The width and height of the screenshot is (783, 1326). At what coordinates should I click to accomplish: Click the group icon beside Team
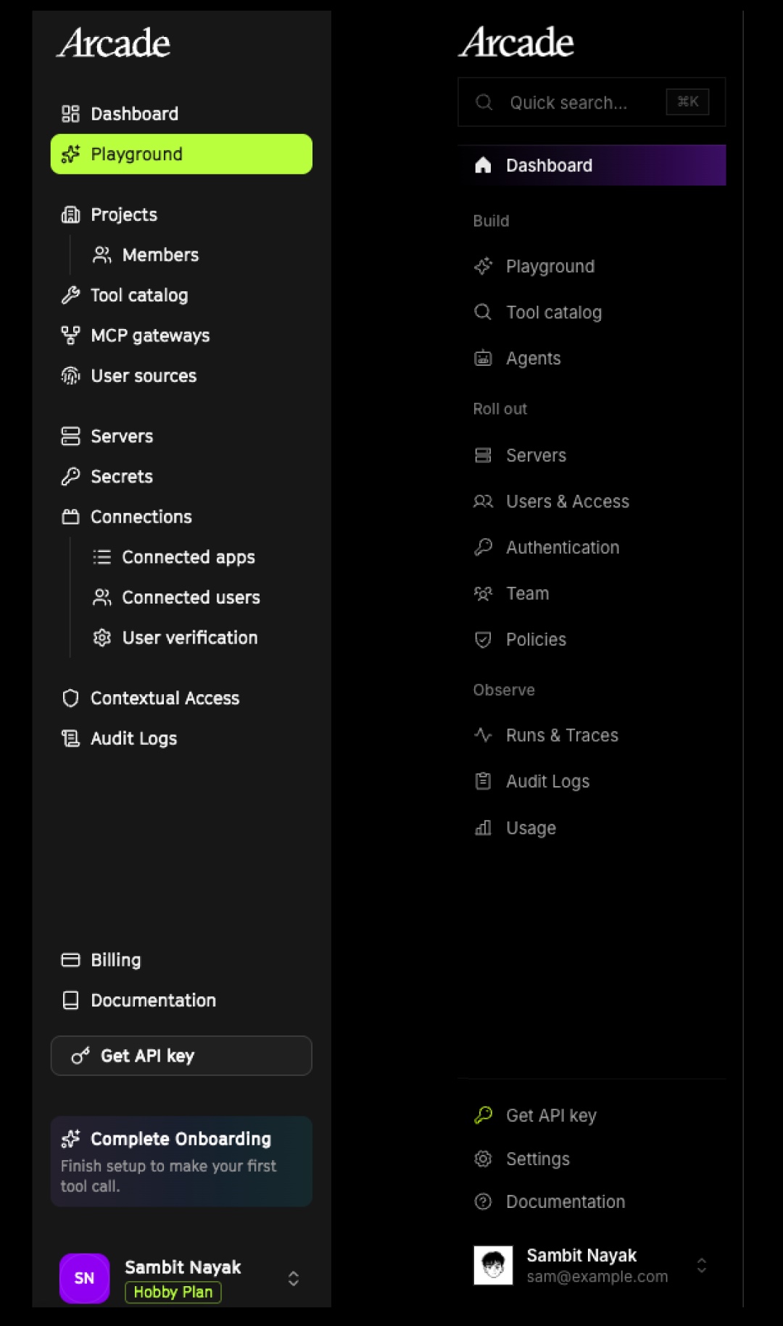coord(483,593)
